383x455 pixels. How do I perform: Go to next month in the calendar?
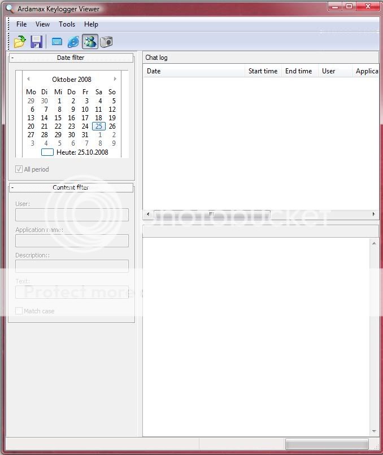(115, 79)
